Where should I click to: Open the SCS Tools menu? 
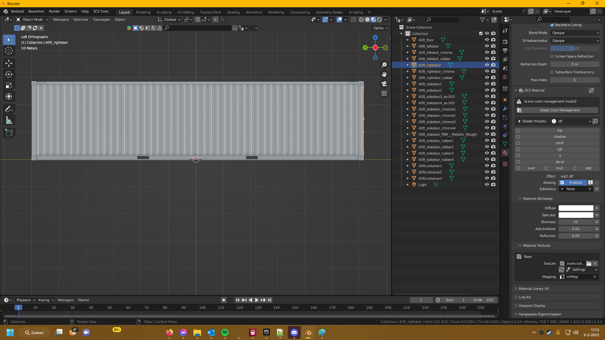pyautogui.click(x=101, y=11)
